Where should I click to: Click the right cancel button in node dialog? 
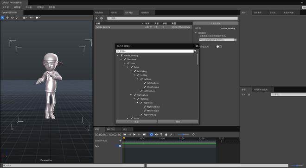coord(178,121)
